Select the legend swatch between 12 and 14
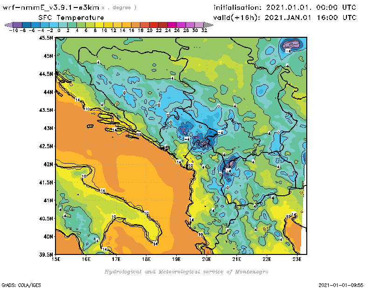Image resolution: width=373 pixels, height=288 pixels. [117, 25]
